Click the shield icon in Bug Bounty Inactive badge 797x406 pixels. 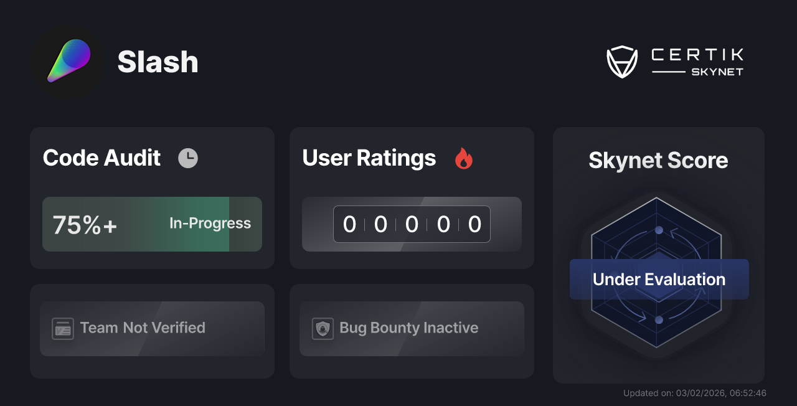click(x=322, y=328)
